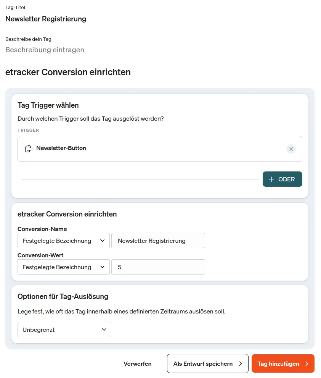Click the dropdown chevron for Conversion-Name

point(102,241)
